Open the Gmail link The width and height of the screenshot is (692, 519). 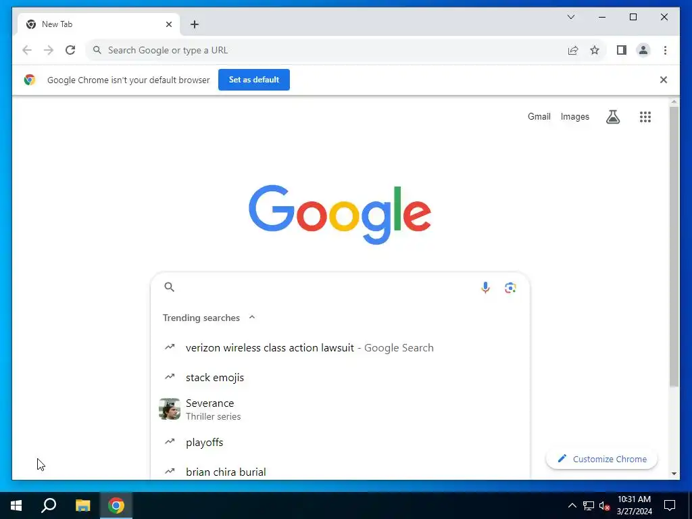click(539, 116)
